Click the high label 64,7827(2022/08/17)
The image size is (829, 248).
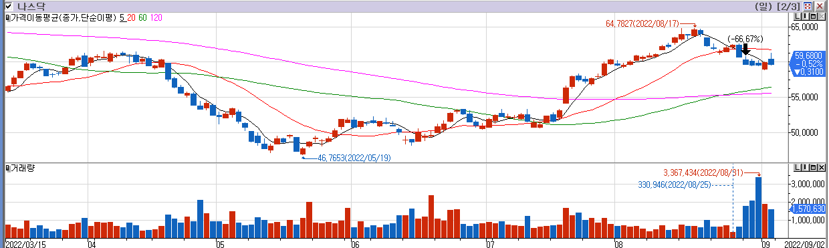[x=642, y=24]
